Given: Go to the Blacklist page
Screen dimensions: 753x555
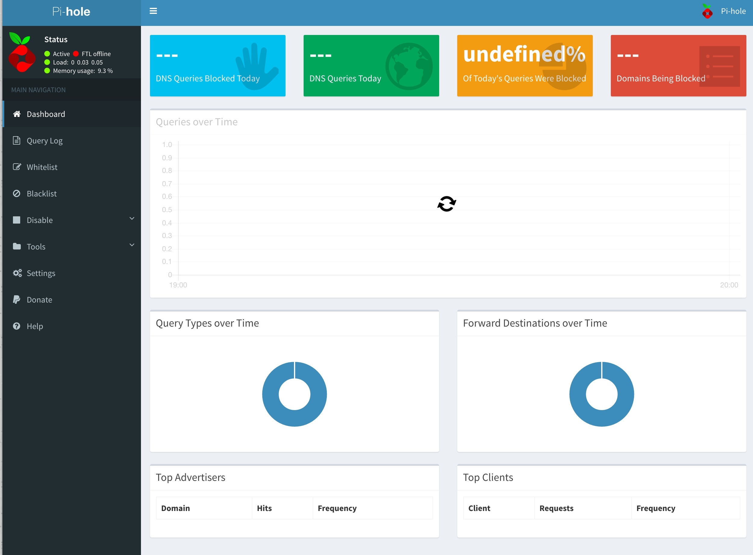Looking at the screenshot, I should 42,194.
